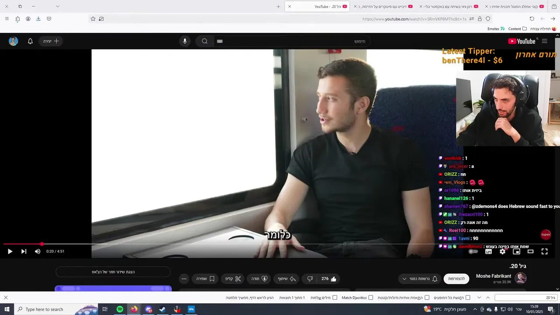This screenshot has height=315, width=560.
Task: Open Moshe Fabrikant channel link
Action: tap(493, 276)
